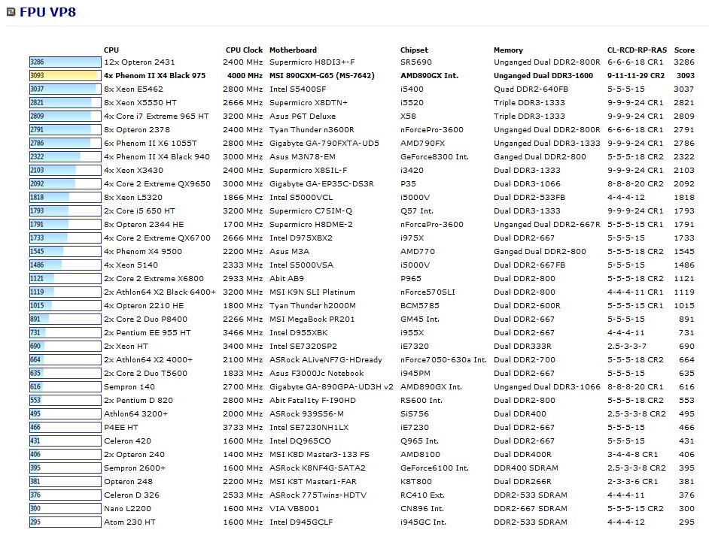Click the icon beside the FPU VP8 title

tap(10, 13)
